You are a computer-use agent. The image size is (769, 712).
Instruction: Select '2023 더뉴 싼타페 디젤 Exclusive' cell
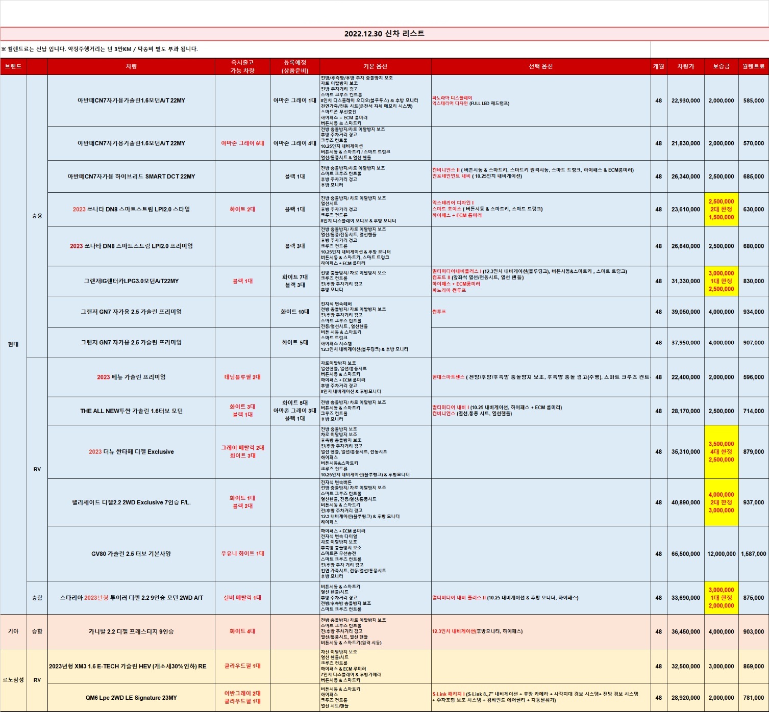pos(131,452)
